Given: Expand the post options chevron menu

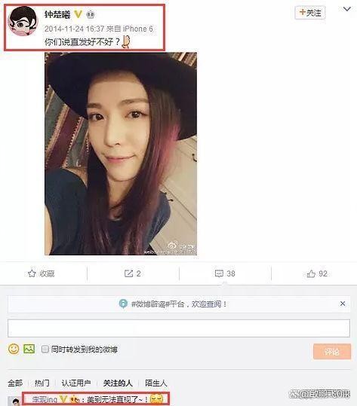Looking at the screenshot, I should coord(346,9).
